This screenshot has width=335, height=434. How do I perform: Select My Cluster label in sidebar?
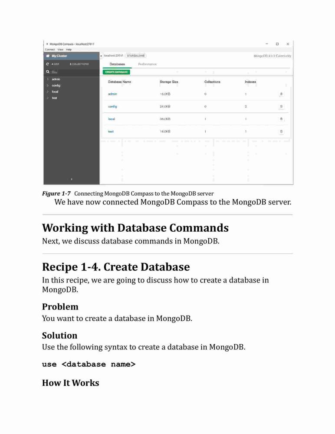pos(59,56)
